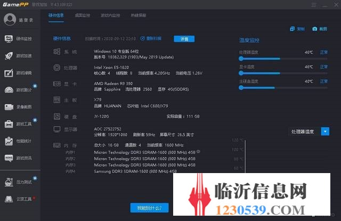The width and height of the screenshot is (341, 221).
Task: Click the 处理器温度 temperature bar
Action: tap(283, 59)
